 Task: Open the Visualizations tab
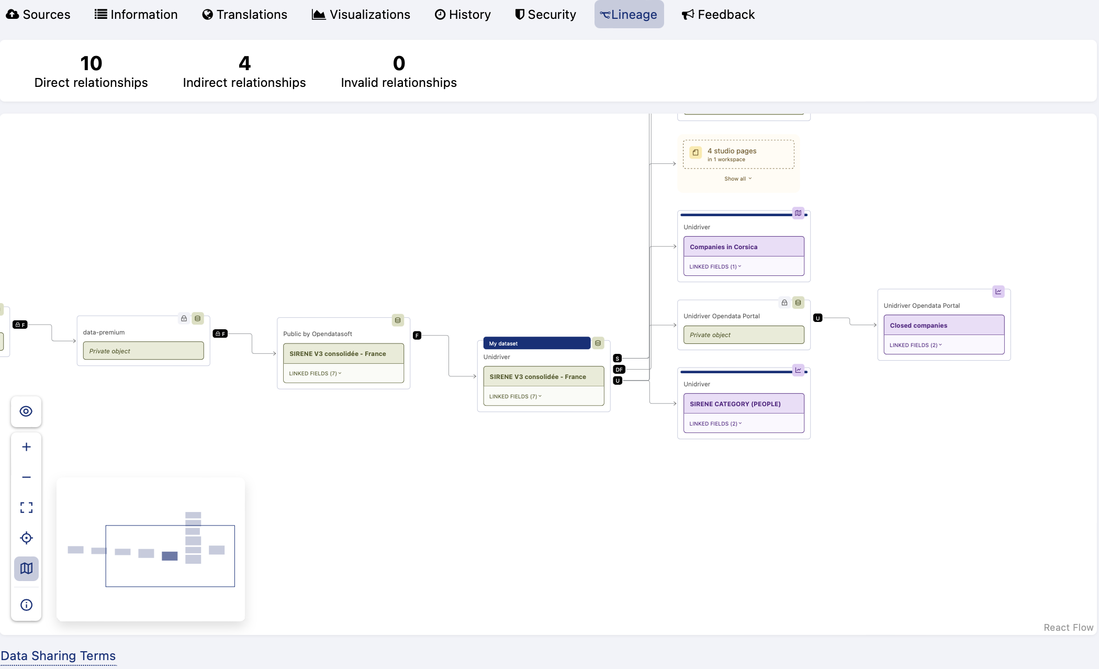361,15
